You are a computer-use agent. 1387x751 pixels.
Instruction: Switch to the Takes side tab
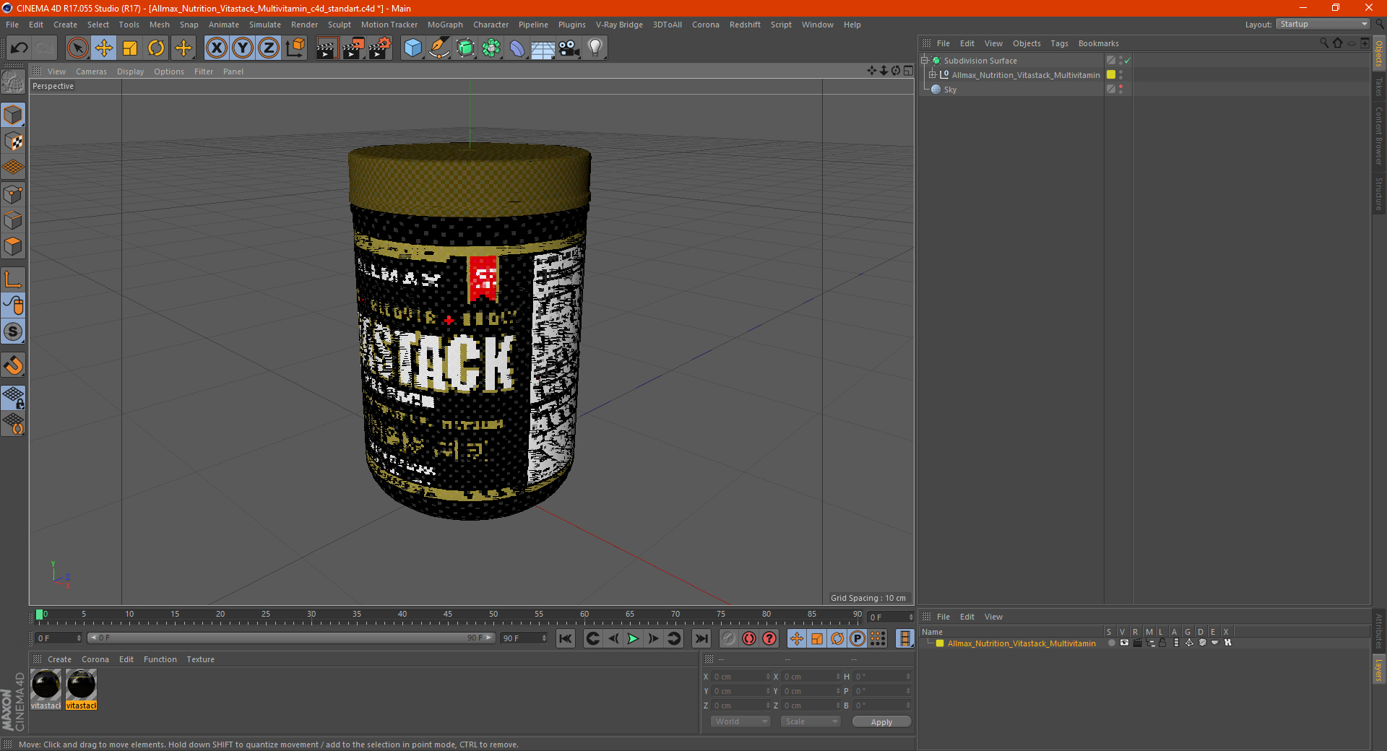1379,87
